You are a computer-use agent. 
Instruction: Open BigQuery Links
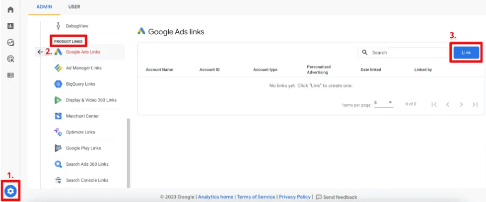pyautogui.click(x=80, y=84)
